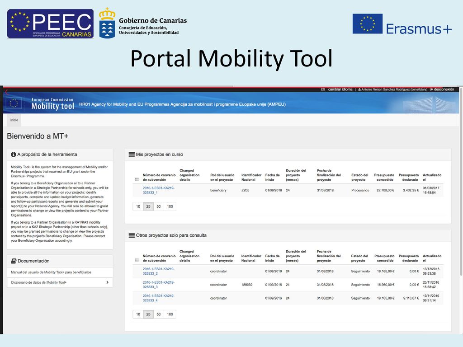Click the info icon beside A propósito de la herramienta

(13, 155)
